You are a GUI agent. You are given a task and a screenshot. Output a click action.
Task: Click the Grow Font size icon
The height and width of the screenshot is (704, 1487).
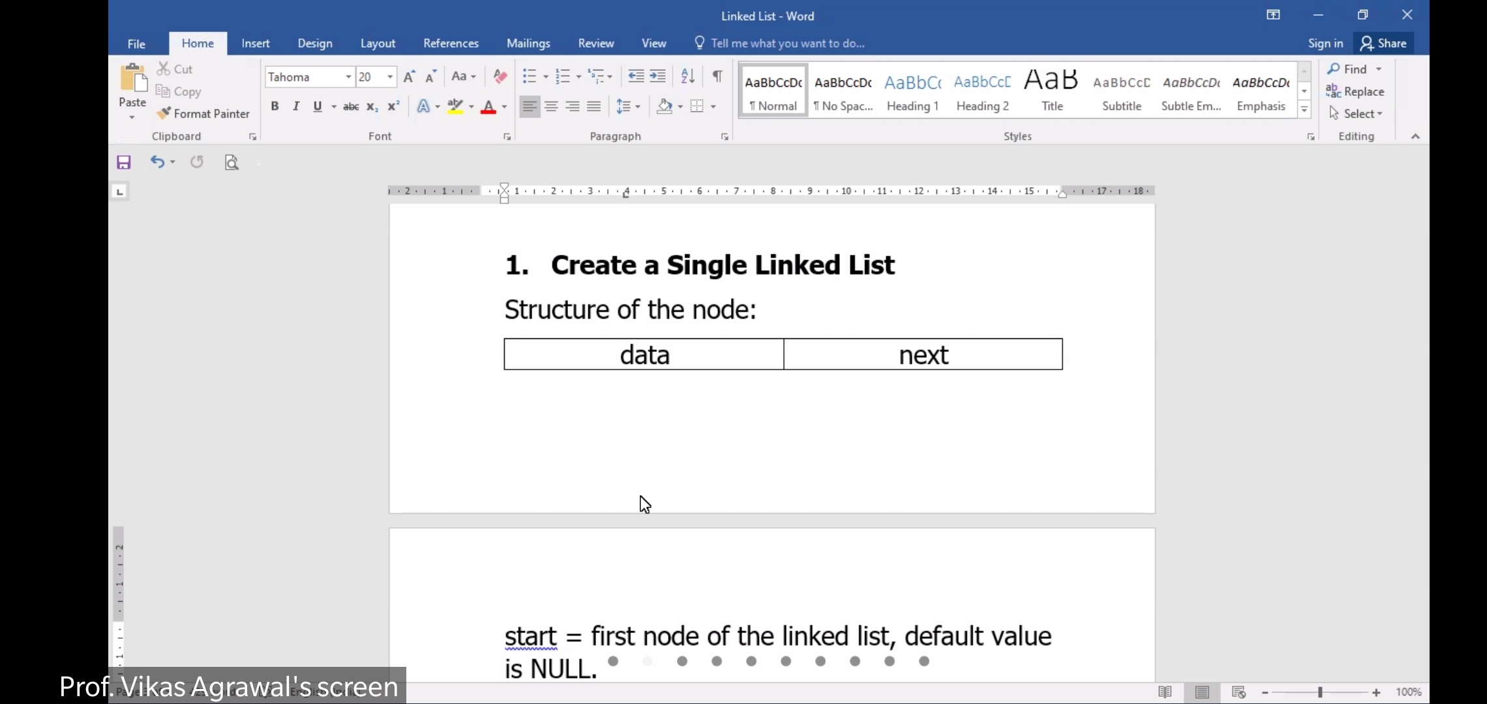(409, 77)
